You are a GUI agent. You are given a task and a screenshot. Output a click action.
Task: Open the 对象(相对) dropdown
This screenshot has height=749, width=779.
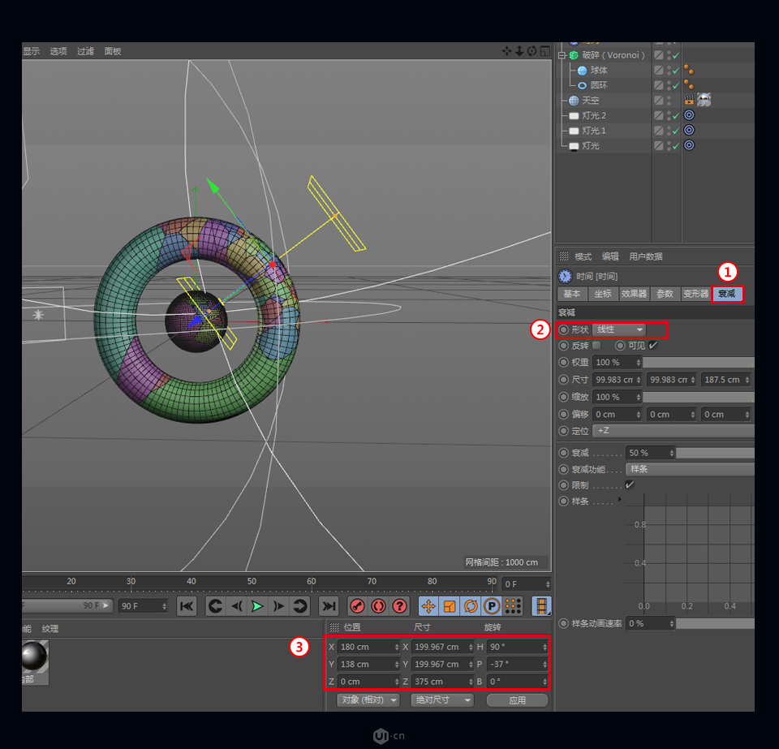tap(367, 699)
